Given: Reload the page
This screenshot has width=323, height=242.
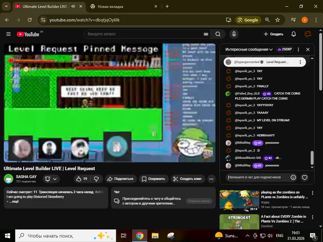Looking at the screenshot, I should [x=30, y=20].
